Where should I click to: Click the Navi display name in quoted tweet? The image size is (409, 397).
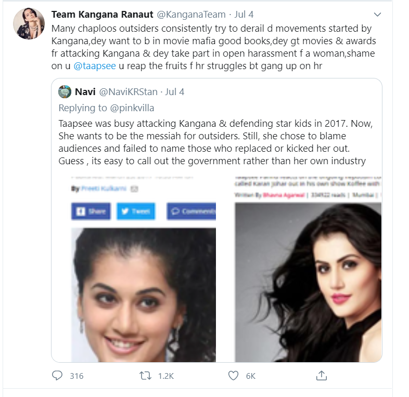[x=85, y=91]
